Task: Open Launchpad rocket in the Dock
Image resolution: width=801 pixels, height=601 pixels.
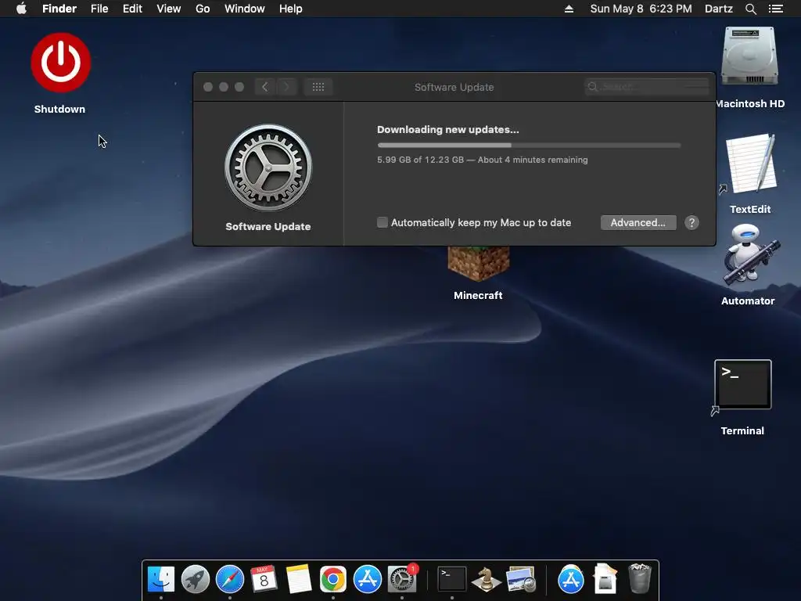Action: click(196, 580)
